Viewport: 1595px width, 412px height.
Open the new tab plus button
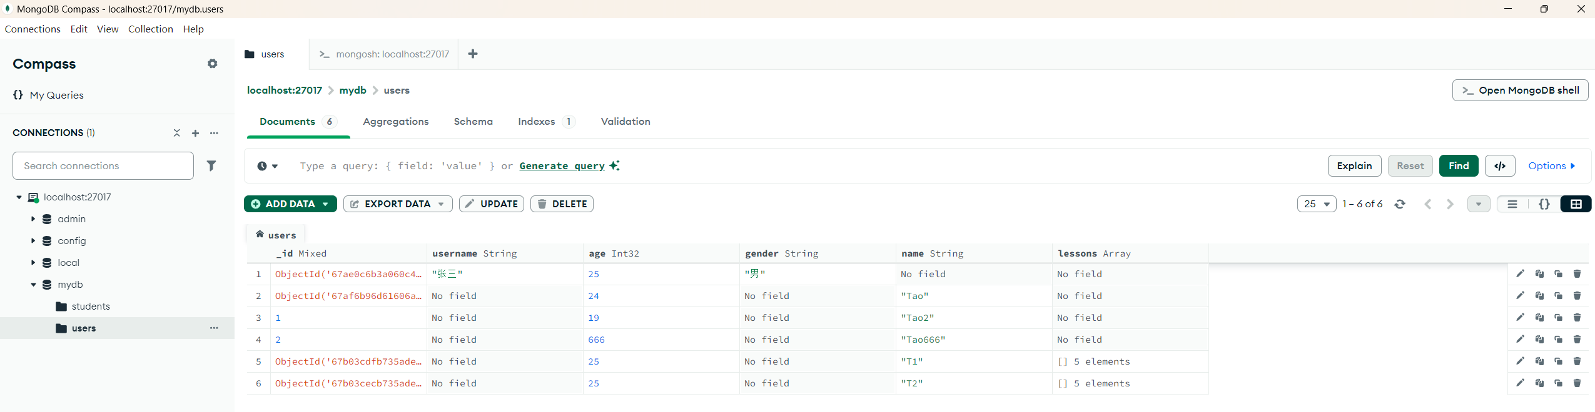point(473,54)
